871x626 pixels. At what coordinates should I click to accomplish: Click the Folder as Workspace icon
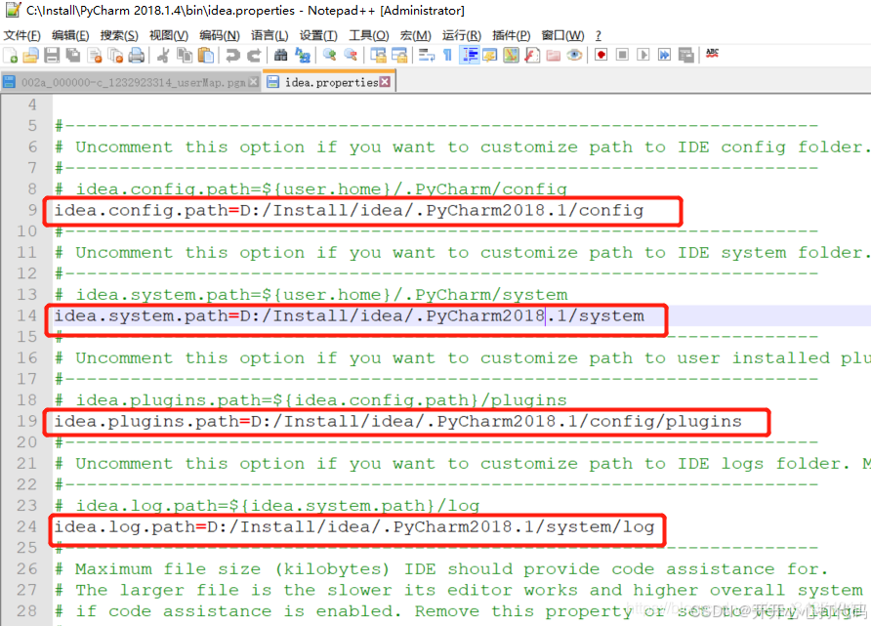pyautogui.click(x=554, y=55)
